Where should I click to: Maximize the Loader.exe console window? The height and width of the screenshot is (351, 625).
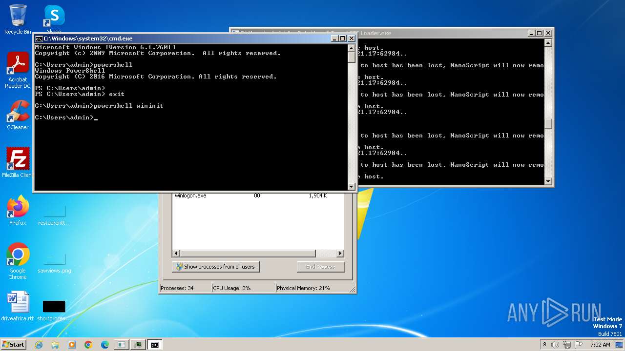click(x=540, y=33)
